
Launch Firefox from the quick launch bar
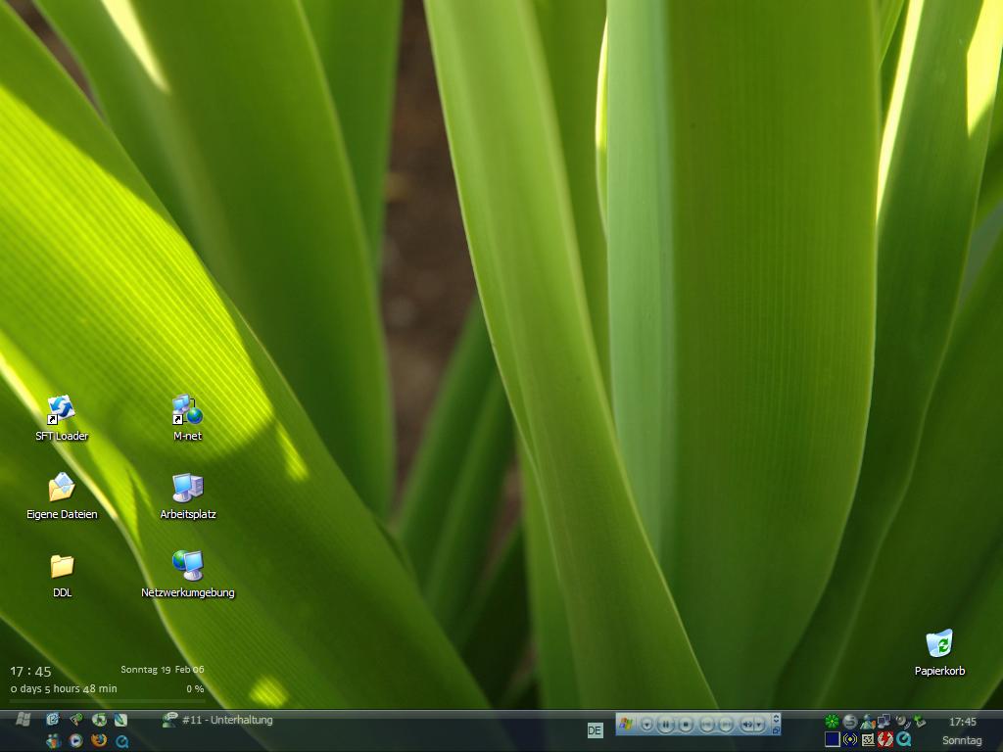coord(99,740)
